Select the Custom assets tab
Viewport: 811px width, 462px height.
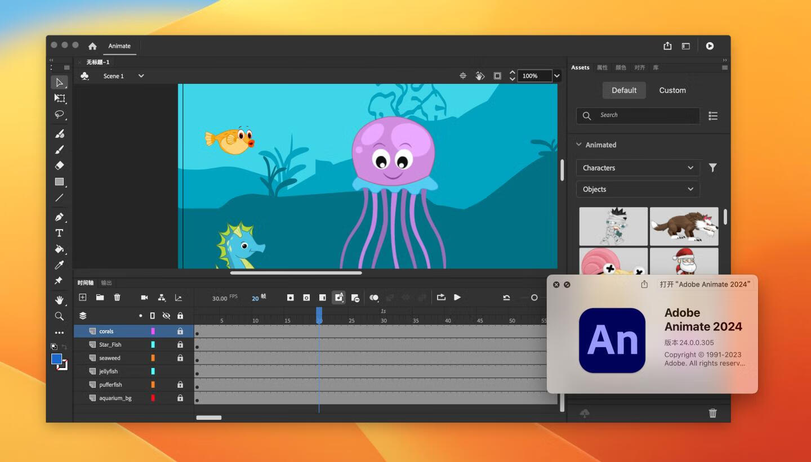click(x=672, y=90)
